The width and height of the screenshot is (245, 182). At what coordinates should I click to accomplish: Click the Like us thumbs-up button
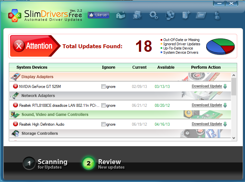pos(98,15)
